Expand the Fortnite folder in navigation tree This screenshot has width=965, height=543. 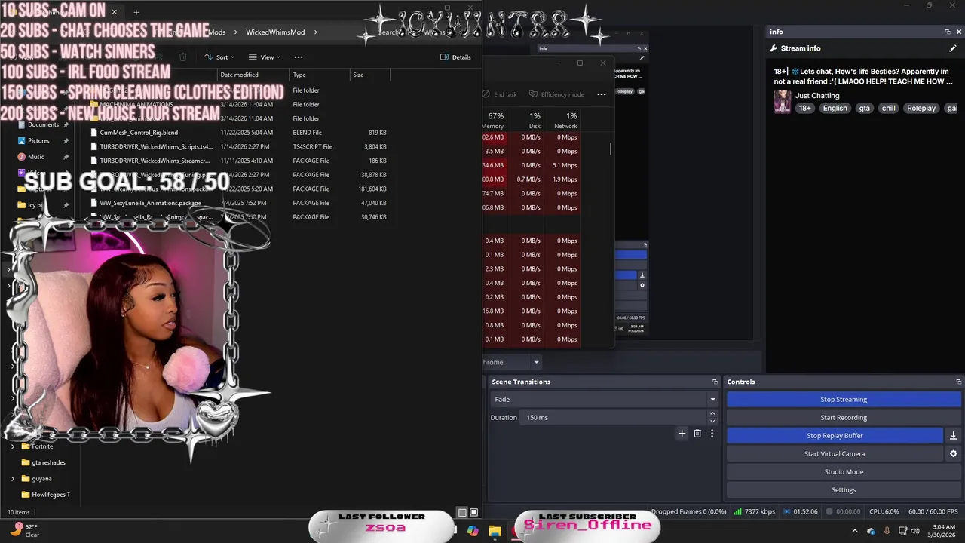pyautogui.click(x=13, y=446)
